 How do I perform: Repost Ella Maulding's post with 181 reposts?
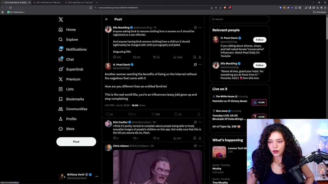(x=137, y=57)
